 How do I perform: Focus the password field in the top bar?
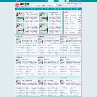point(61,1)
